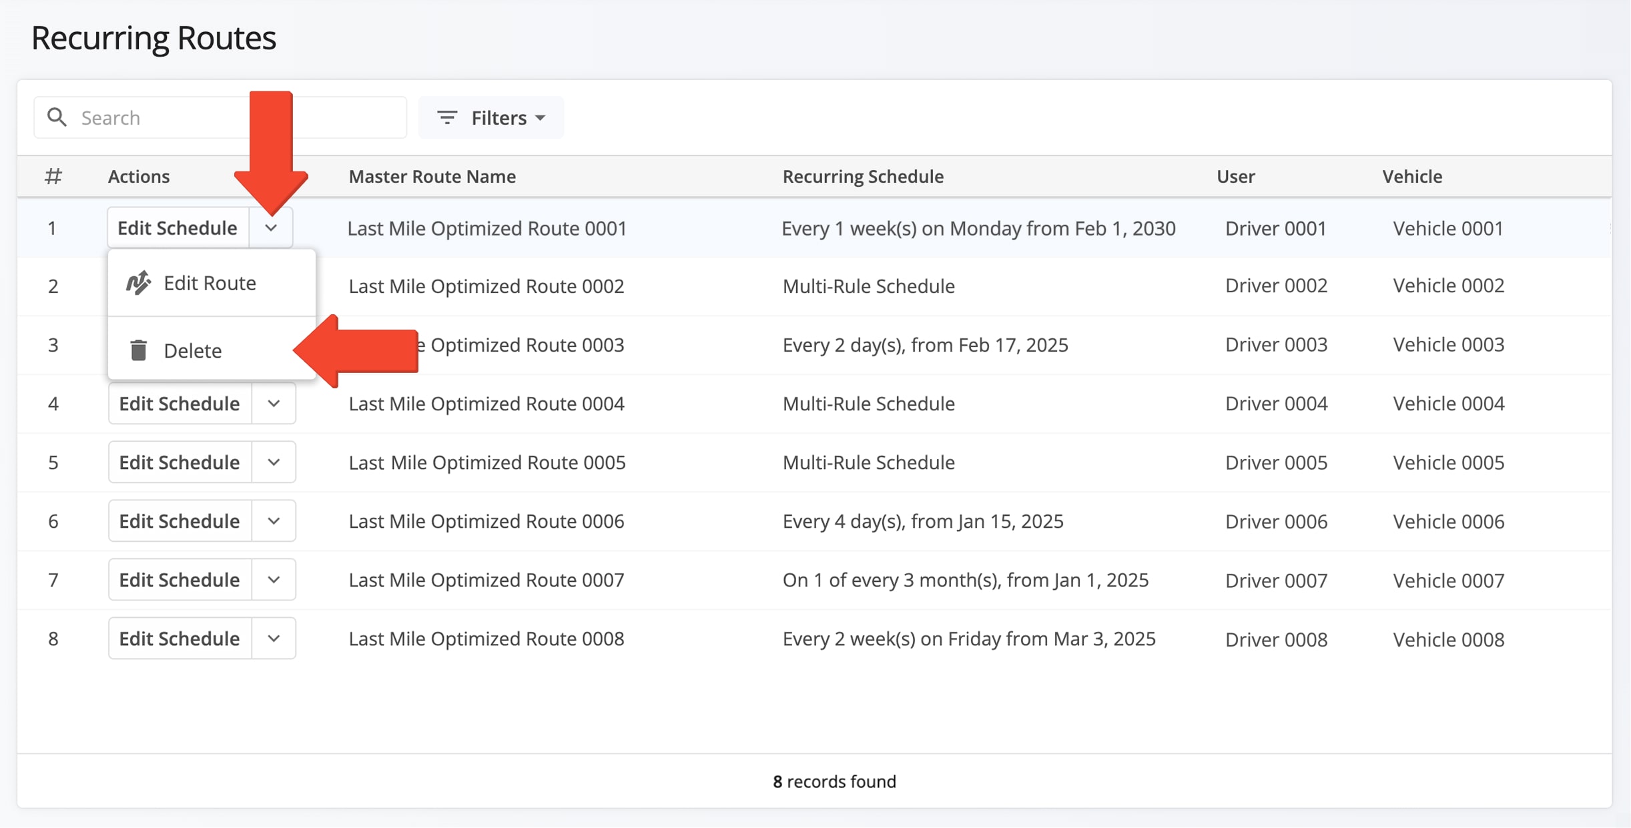The image size is (1631, 828).
Task: Click 'Multi-Rule Schedule' for Route 0005
Action: click(868, 462)
